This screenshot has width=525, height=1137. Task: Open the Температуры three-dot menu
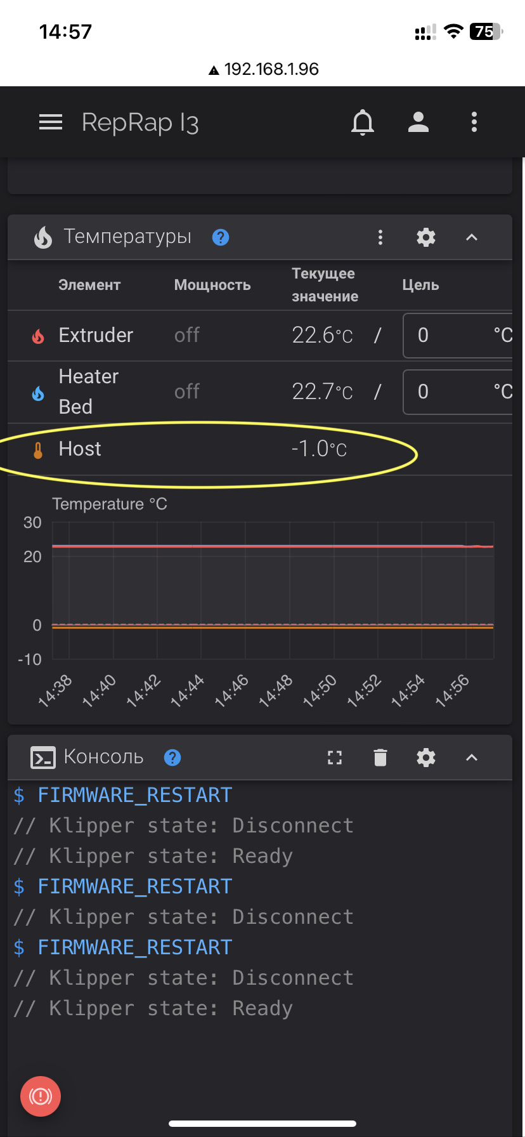click(x=380, y=237)
